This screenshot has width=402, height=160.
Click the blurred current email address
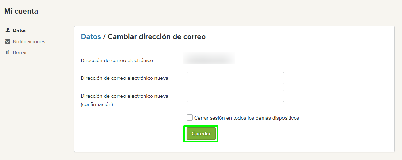(209, 59)
